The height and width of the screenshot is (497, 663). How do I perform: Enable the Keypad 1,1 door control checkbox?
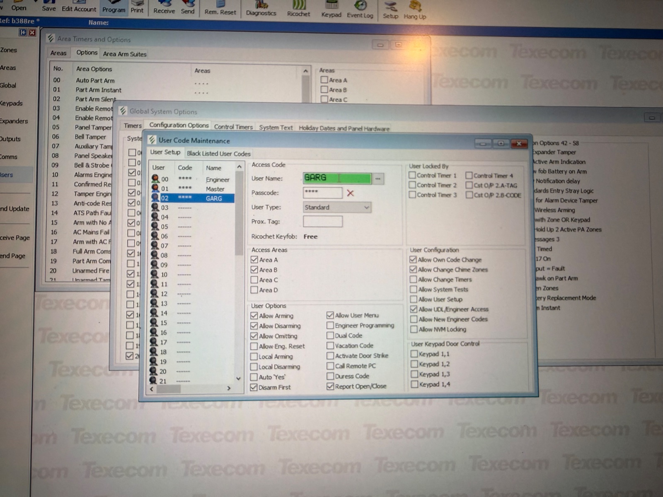pyautogui.click(x=414, y=354)
